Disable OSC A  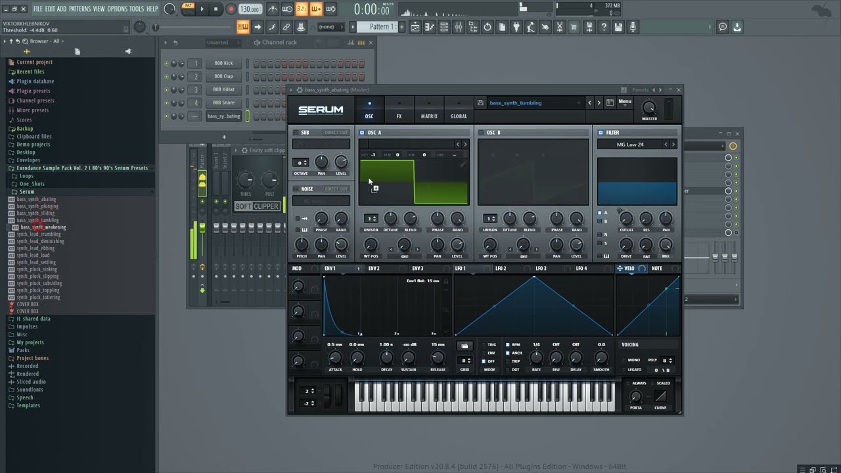tap(362, 133)
